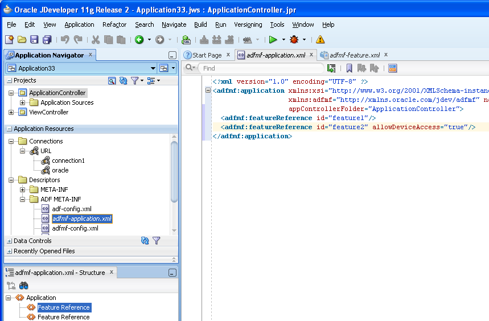Save the current file with Save icon
This screenshot has height=321, width=489.
coord(34,40)
